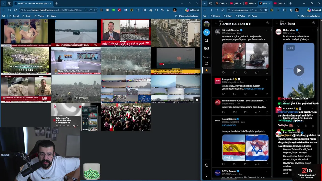Open split screen in the Multi TV window
Viewport: 322px width, 181px height.
(x=144, y=10)
